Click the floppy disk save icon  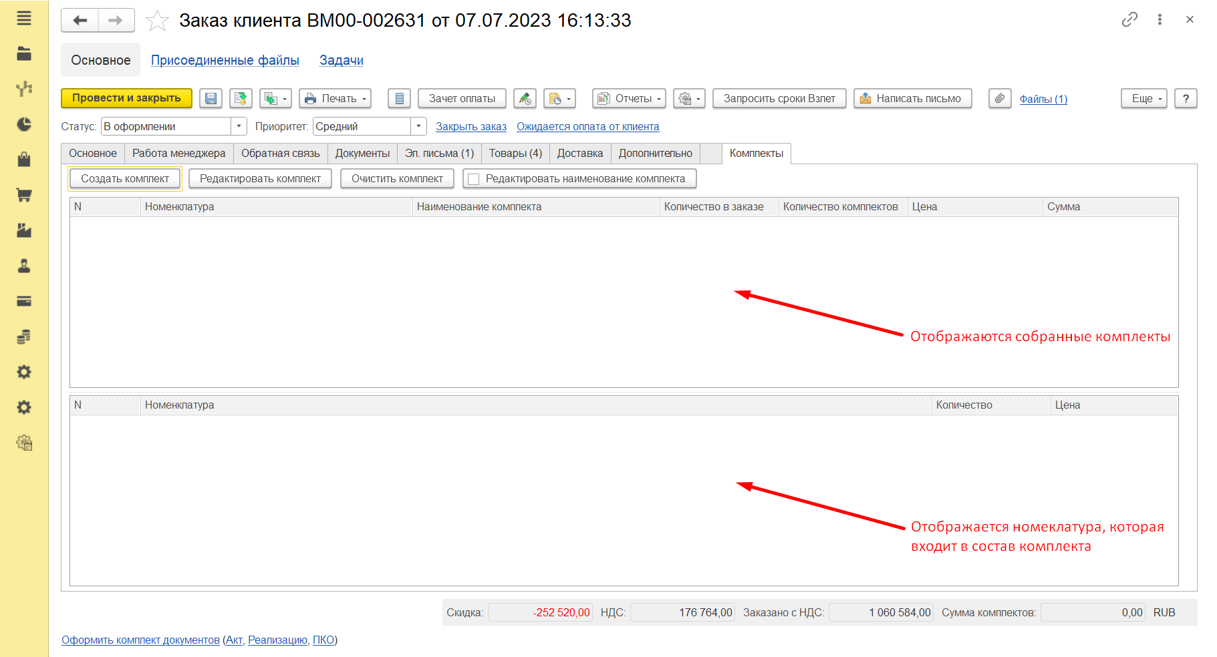(x=211, y=99)
